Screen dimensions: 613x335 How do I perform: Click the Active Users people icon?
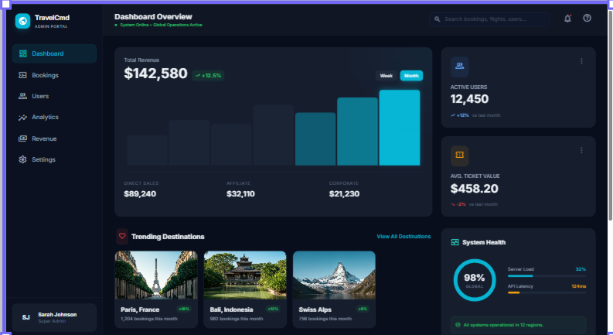(459, 67)
